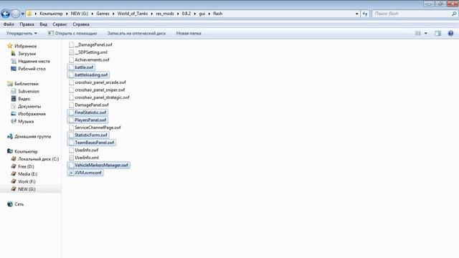This screenshot has width=459, height=258.
Task: Open the view options dropdown arrow
Action: click(425, 34)
